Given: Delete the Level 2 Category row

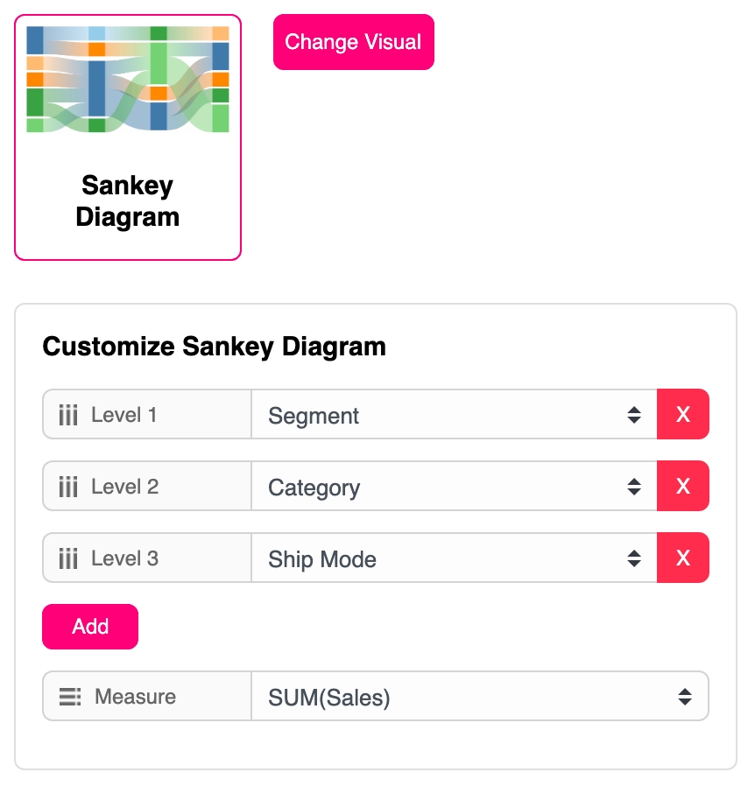Looking at the screenshot, I should [682, 487].
